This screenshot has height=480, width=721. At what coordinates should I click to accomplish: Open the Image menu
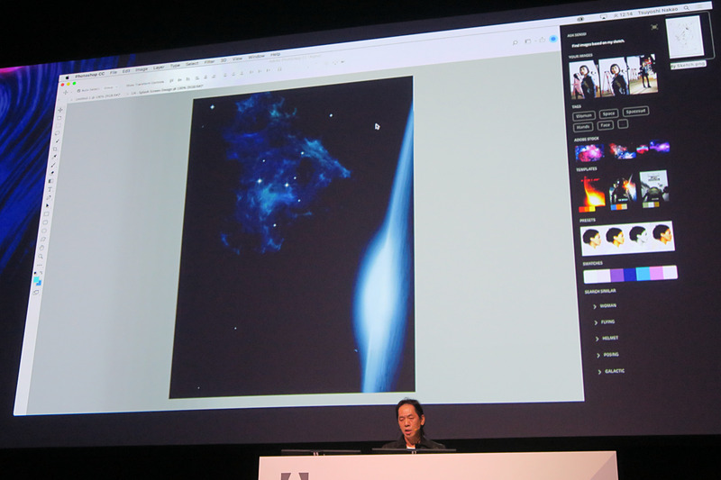point(141,69)
